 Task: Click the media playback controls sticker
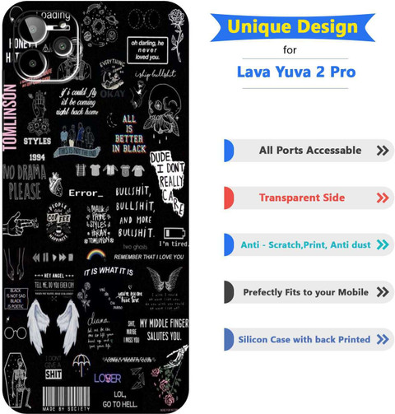coord(53,258)
